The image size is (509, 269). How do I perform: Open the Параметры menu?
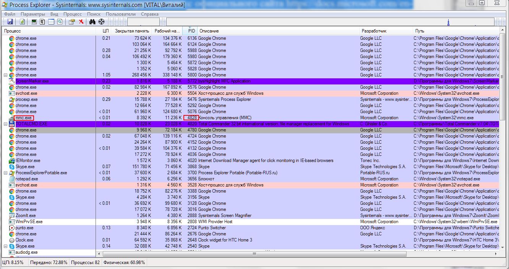pyautogui.click(x=33, y=14)
